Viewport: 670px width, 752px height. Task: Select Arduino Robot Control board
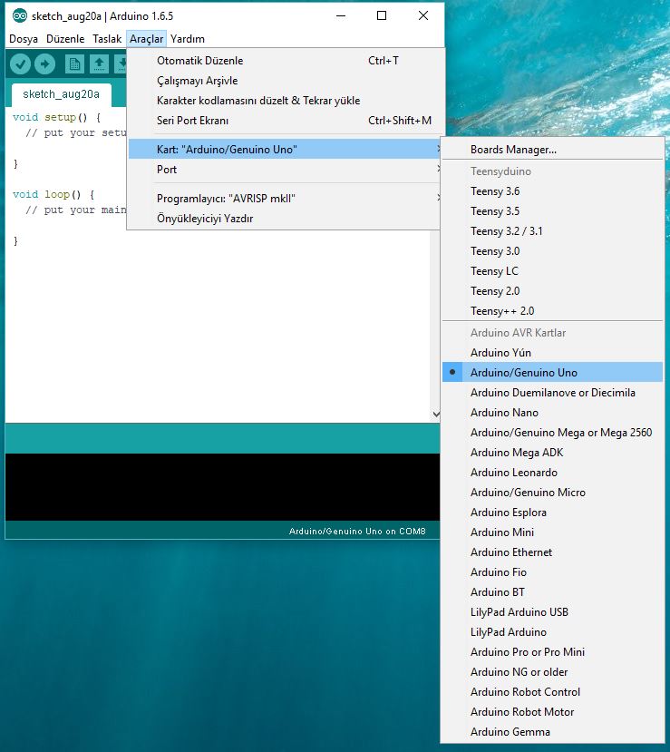pos(552,692)
